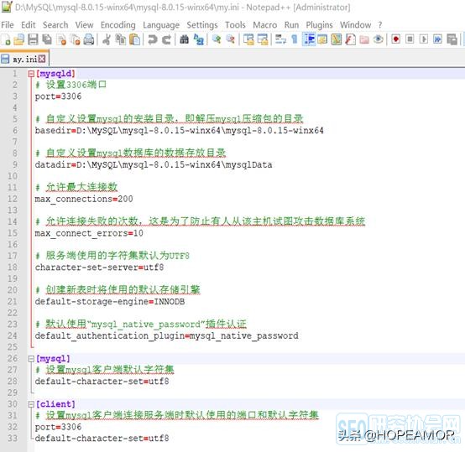Open the Plugins menu
The width and height of the screenshot is (465, 452).
click(x=320, y=25)
